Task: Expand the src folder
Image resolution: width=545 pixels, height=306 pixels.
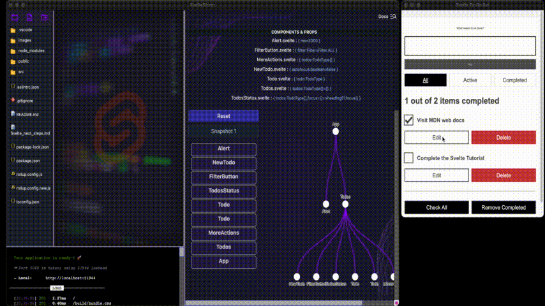Action: (x=18, y=72)
